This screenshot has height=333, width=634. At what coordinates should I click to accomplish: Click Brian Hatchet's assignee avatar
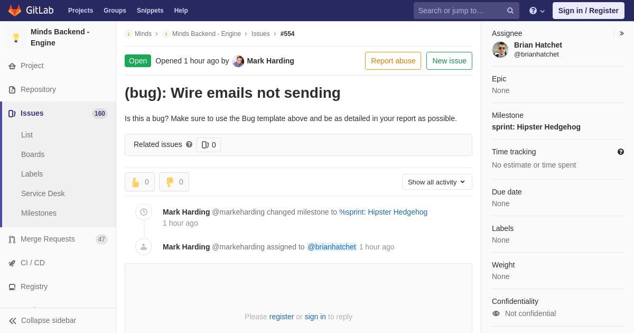click(500, 50)
